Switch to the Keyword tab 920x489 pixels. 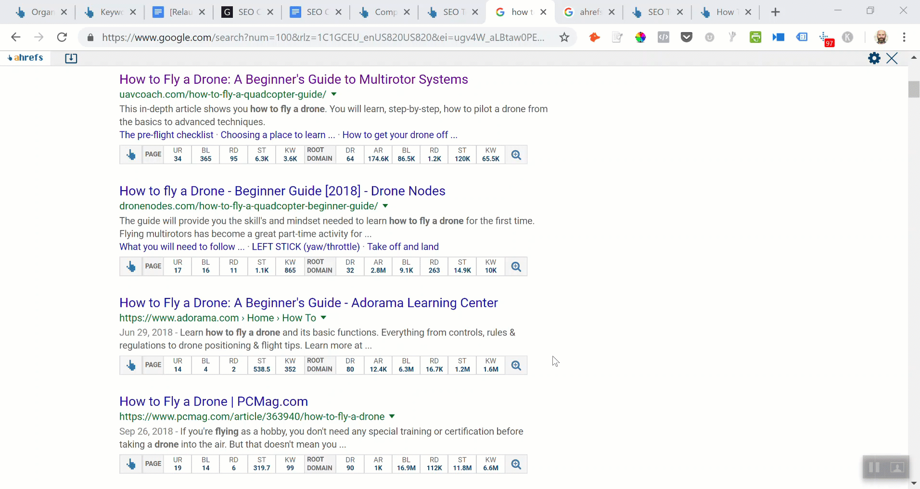pos(109,12)
